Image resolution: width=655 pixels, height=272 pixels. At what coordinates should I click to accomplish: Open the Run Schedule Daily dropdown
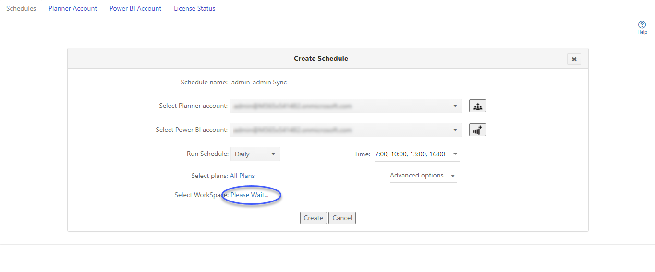click(255, 154)
